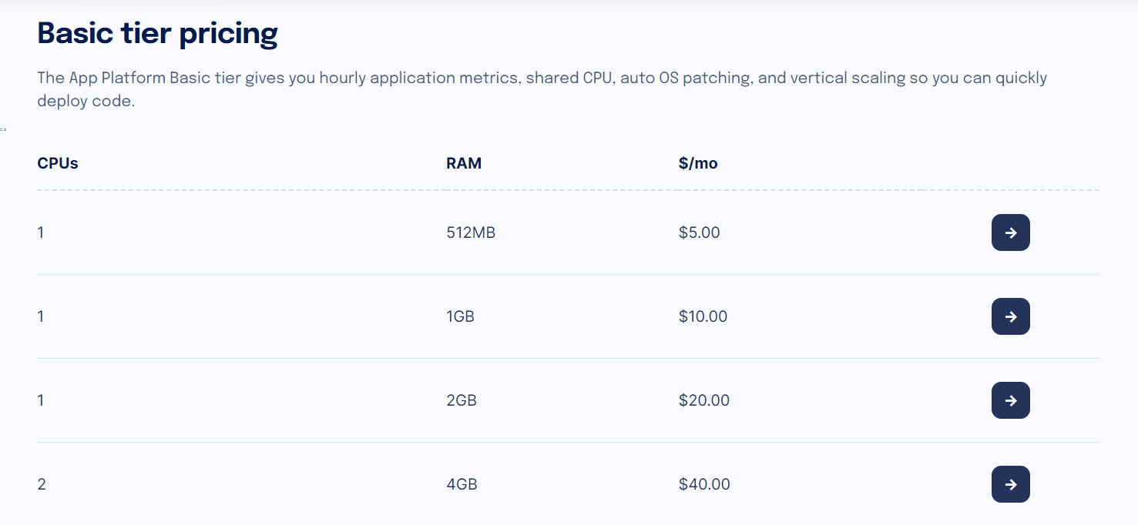The height and width of the screenshot is (525, 1138).
Task: Click the $5.00 monthly price
Action: (700, 232)
